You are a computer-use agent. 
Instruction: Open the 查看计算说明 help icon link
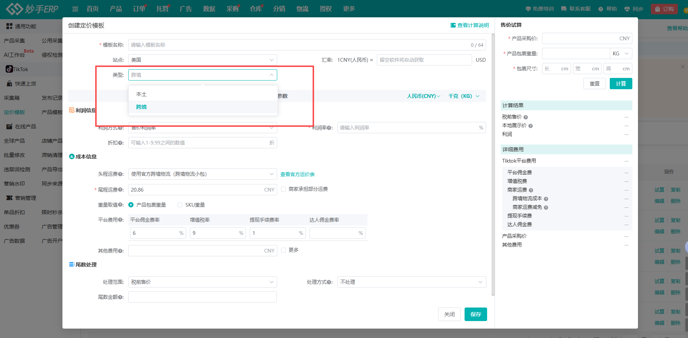point(453,25)
